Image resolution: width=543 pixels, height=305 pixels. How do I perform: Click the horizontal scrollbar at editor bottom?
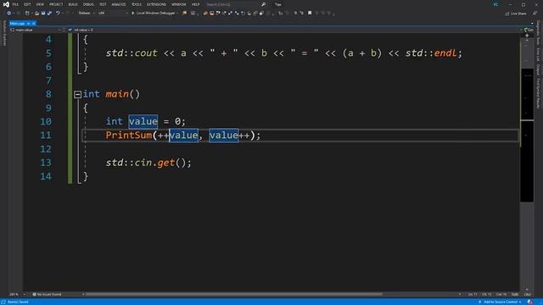[234, 294]
